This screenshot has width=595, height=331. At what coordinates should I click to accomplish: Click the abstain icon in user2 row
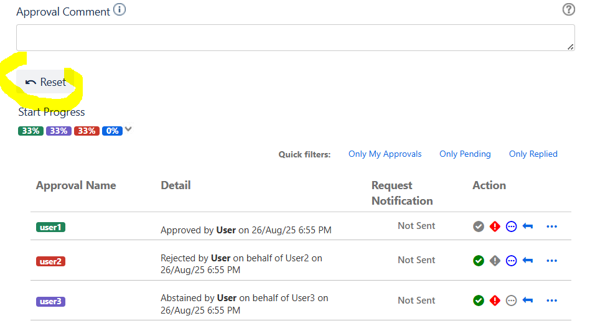tap(512, 261)
